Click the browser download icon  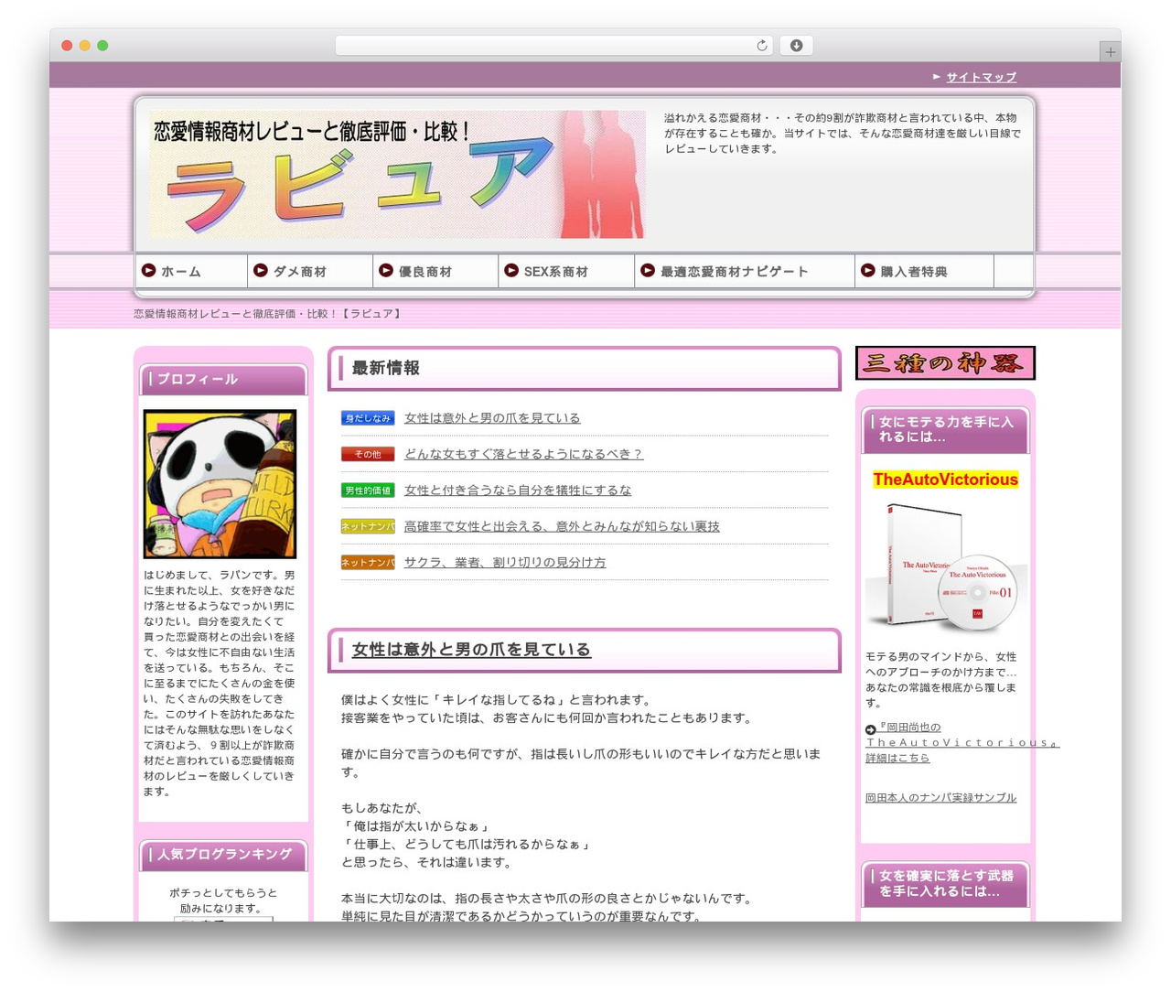(x=797, y=46)
